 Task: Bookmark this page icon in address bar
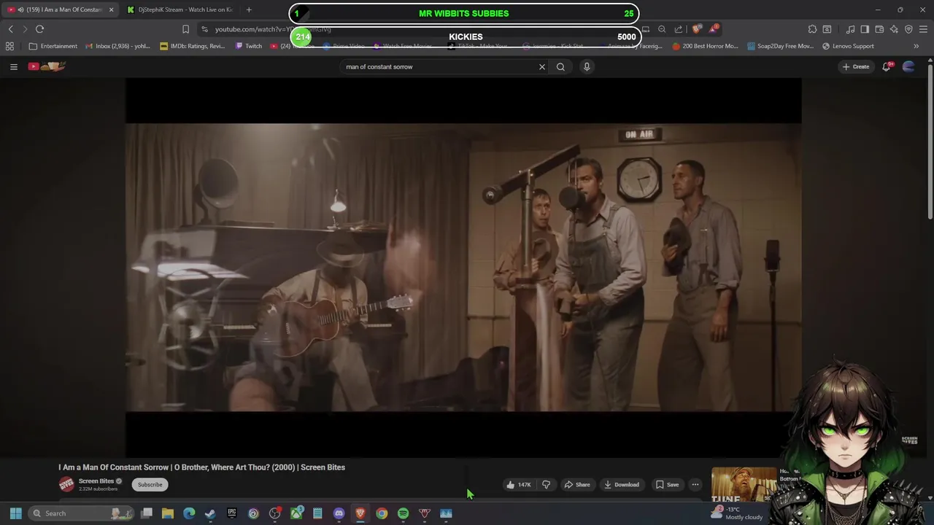pyautogui.click(x=185, y=29)
